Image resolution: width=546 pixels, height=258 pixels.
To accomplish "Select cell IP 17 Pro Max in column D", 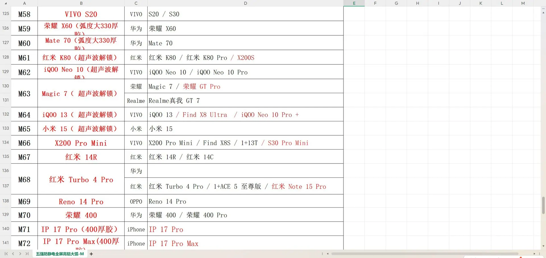I will 245,243.
